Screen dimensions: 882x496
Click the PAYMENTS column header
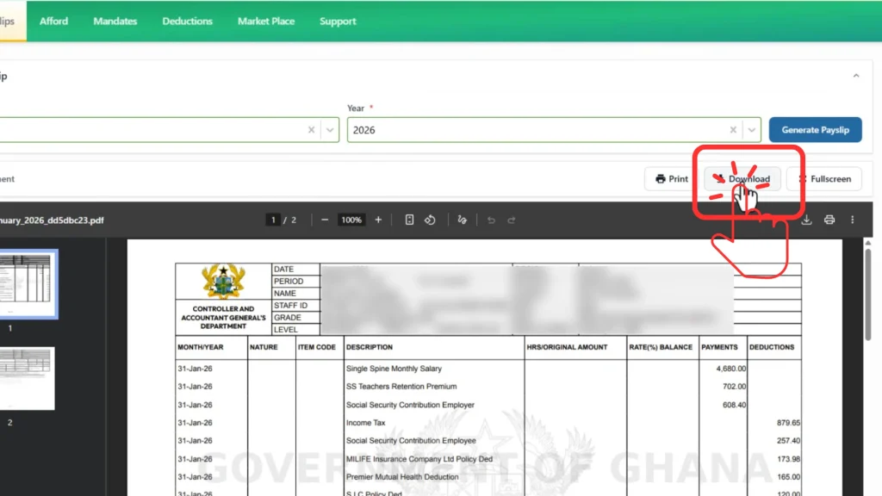(x=719, y=347)
